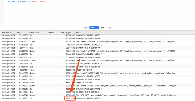Image resolution: width=195 pixels, height=101 pixels.
Task: Select Info cell with 'priv_social_user' INSERT
Action: 126,86
